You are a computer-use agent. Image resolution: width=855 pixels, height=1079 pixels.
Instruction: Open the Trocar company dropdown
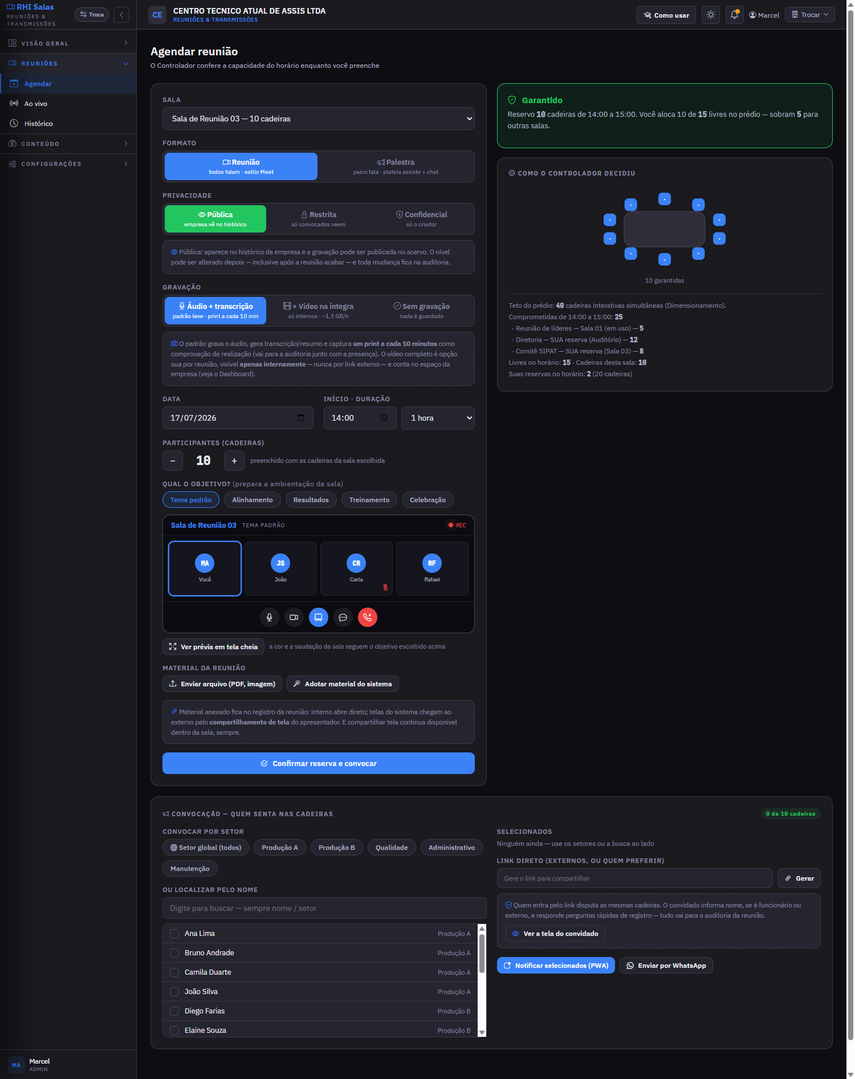(x=809, y=15)
